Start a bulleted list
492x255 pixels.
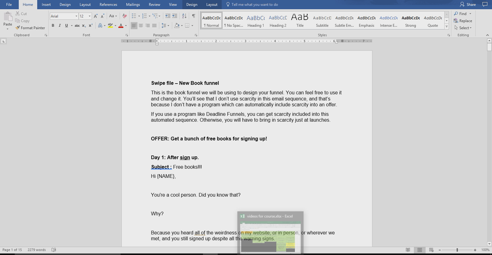(134, 16)
